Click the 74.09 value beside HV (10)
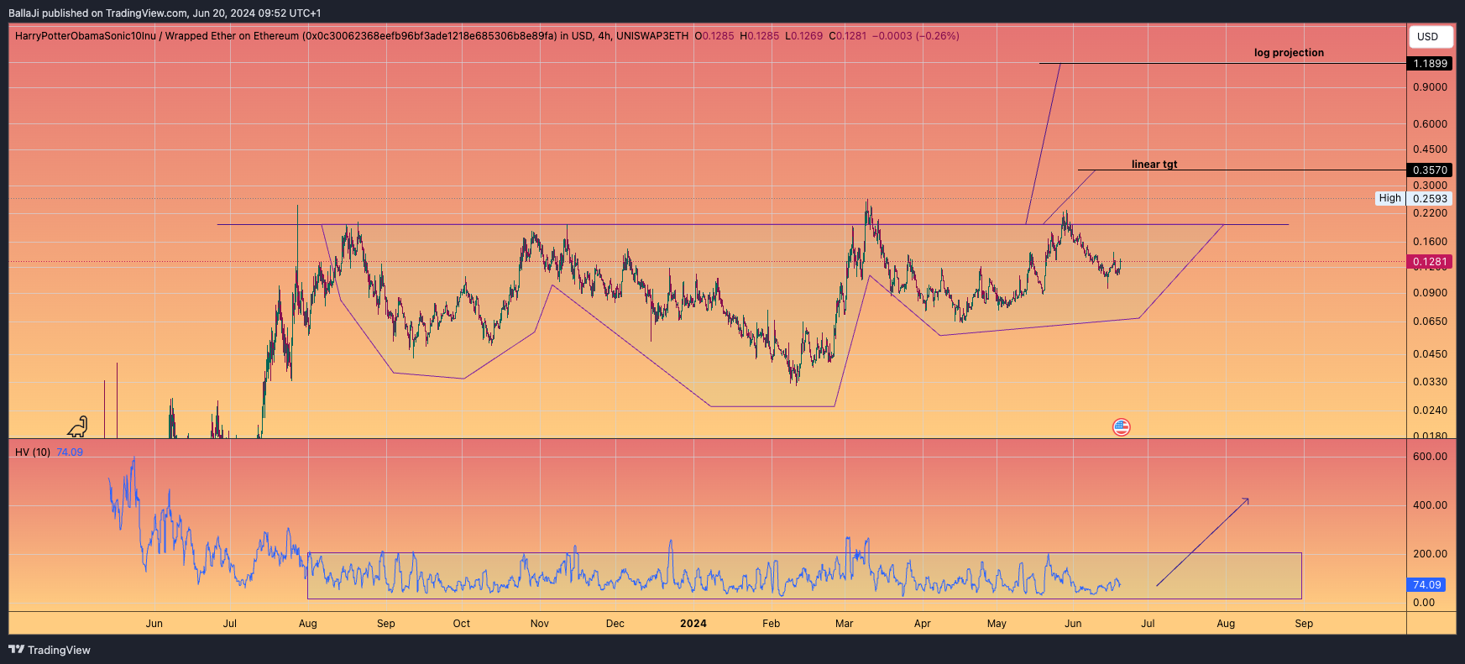 pos(70,452)
